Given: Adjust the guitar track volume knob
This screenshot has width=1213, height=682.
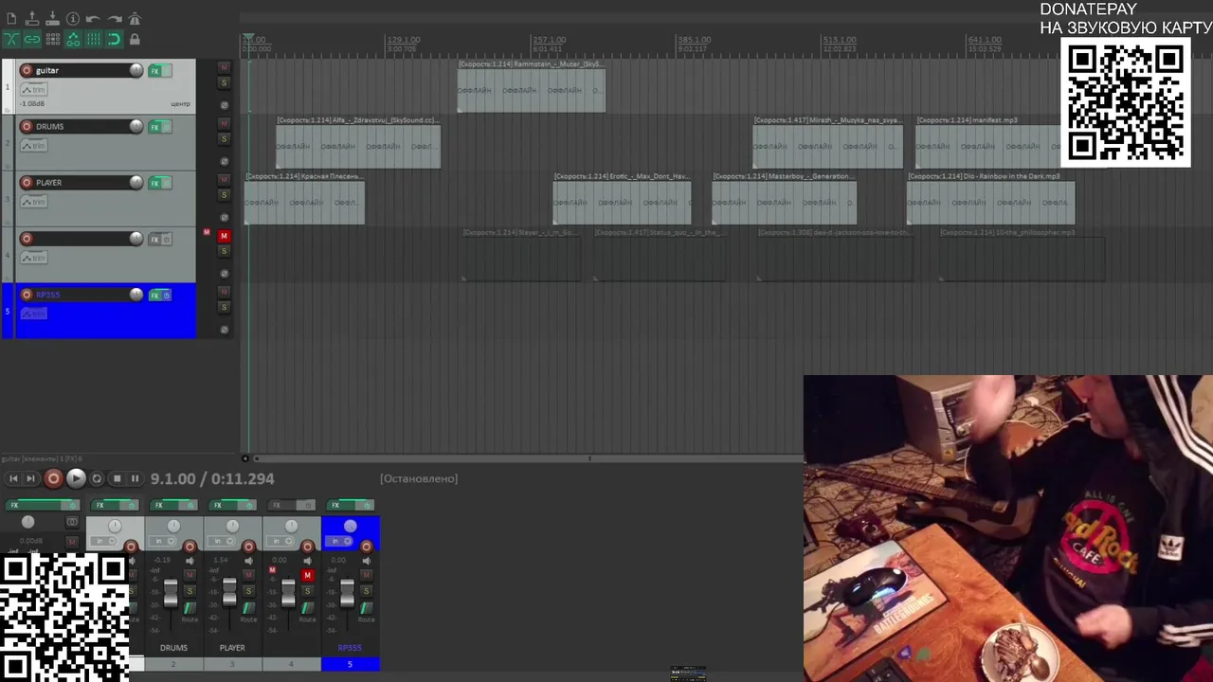Looking at the screenshot, I should coord(136,70).
